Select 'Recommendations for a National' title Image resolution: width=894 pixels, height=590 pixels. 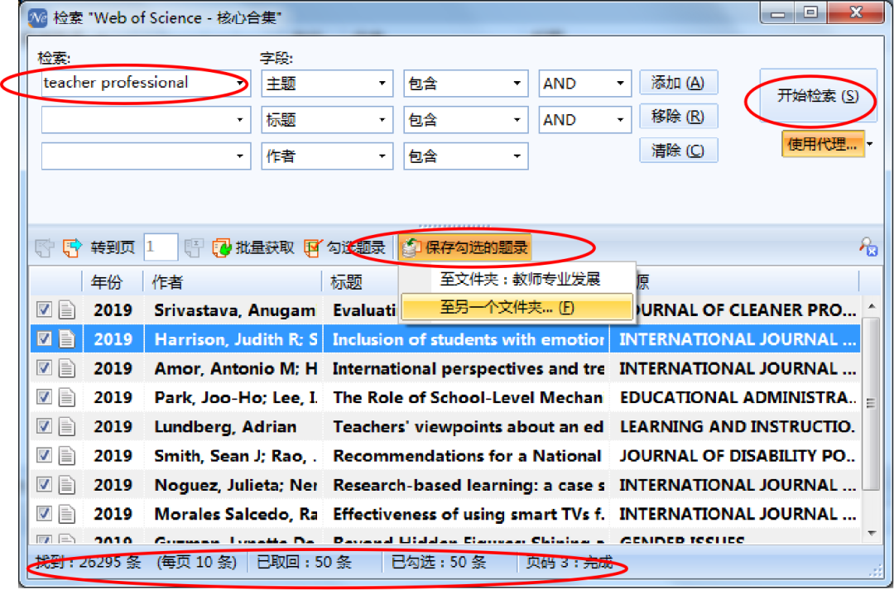point(467,455)
